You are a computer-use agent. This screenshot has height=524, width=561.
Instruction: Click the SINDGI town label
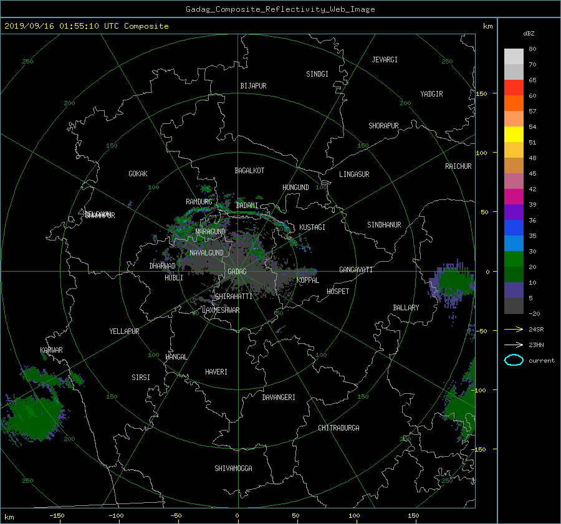tap(317, 74)
